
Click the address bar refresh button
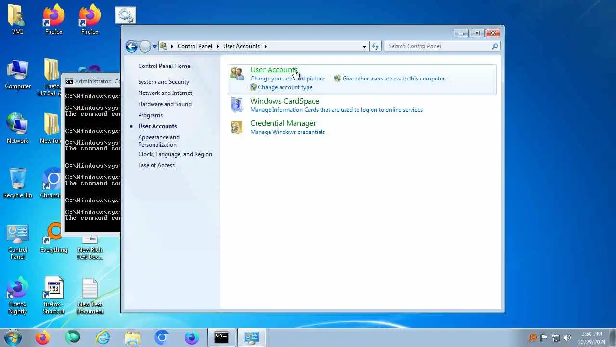pos(375,46)
